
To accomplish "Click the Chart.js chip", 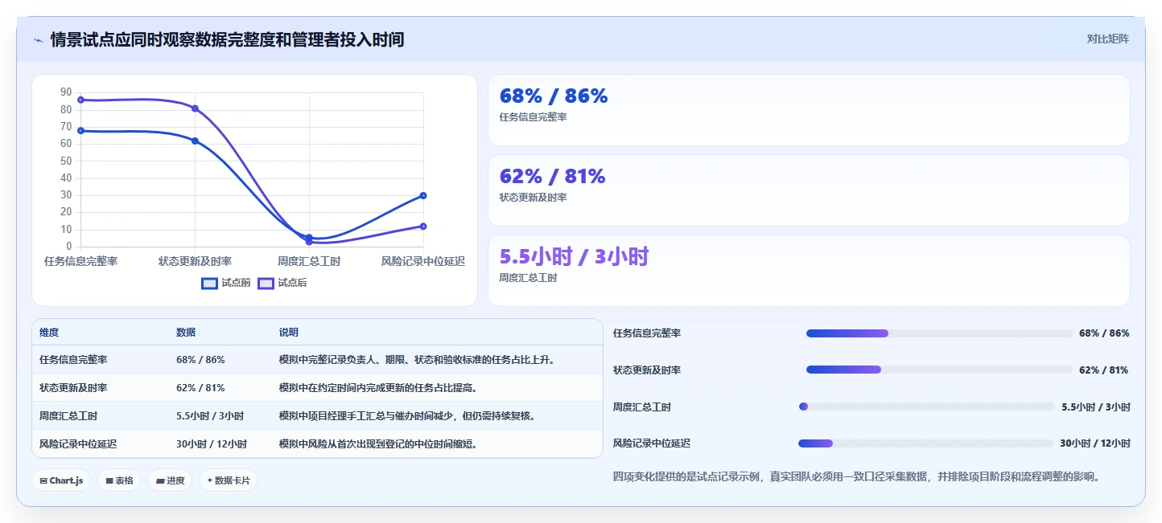I will point(61,480).
